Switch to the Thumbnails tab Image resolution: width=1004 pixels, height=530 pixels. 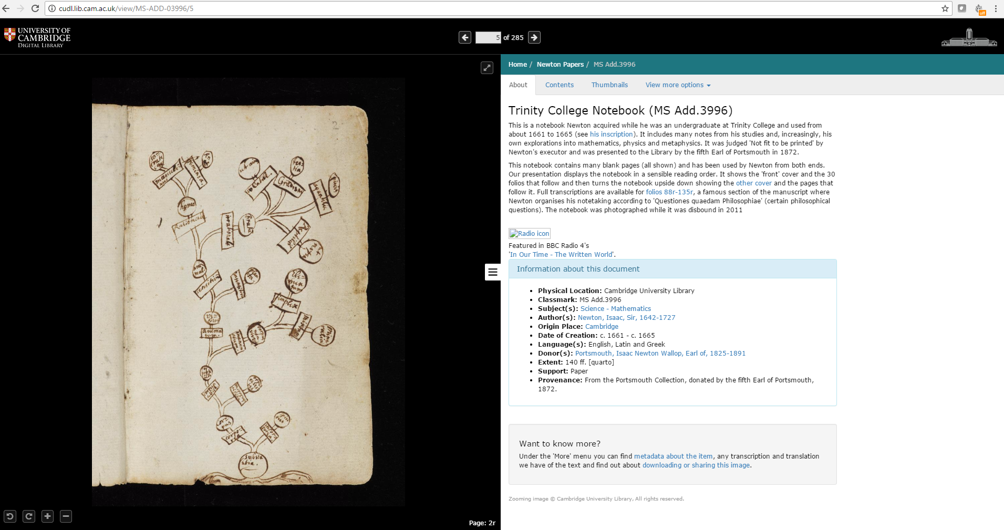[609, 85]
